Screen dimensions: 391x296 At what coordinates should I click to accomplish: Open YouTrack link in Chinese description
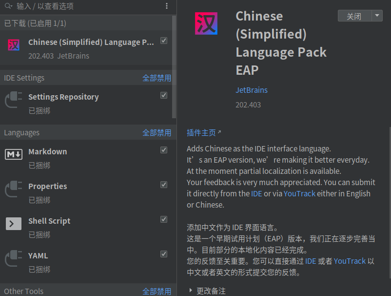coord(350,261)
